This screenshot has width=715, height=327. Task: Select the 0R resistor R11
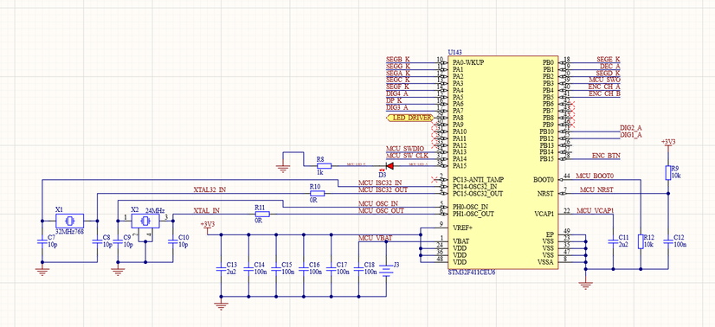click(262, 214)
